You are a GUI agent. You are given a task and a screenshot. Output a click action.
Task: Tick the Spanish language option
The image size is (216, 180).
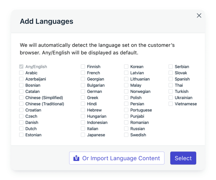coord(171,79)
